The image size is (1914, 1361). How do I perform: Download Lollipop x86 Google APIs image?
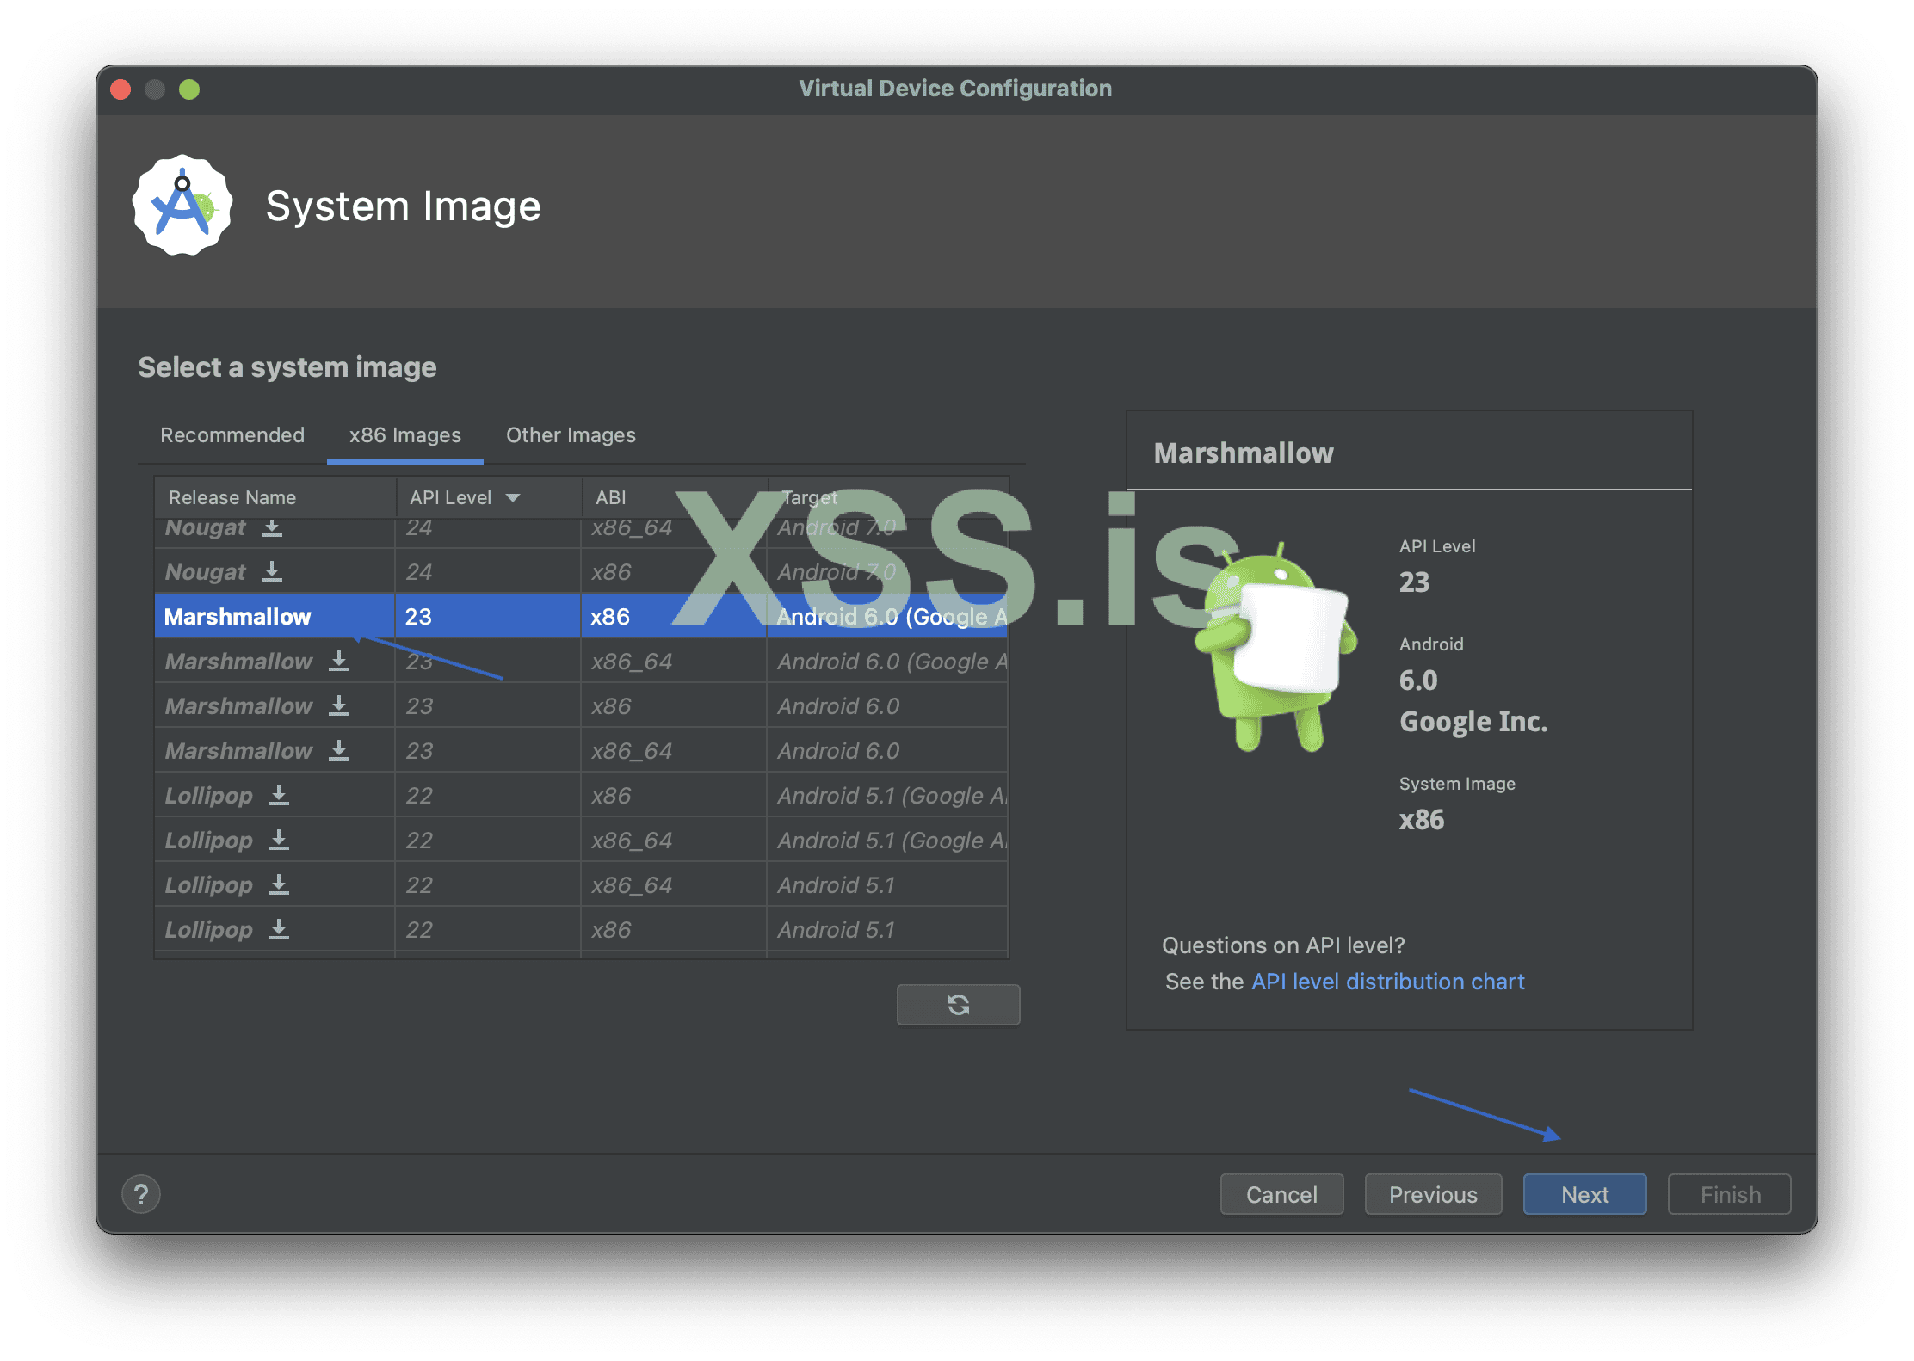tap(279, 796)
